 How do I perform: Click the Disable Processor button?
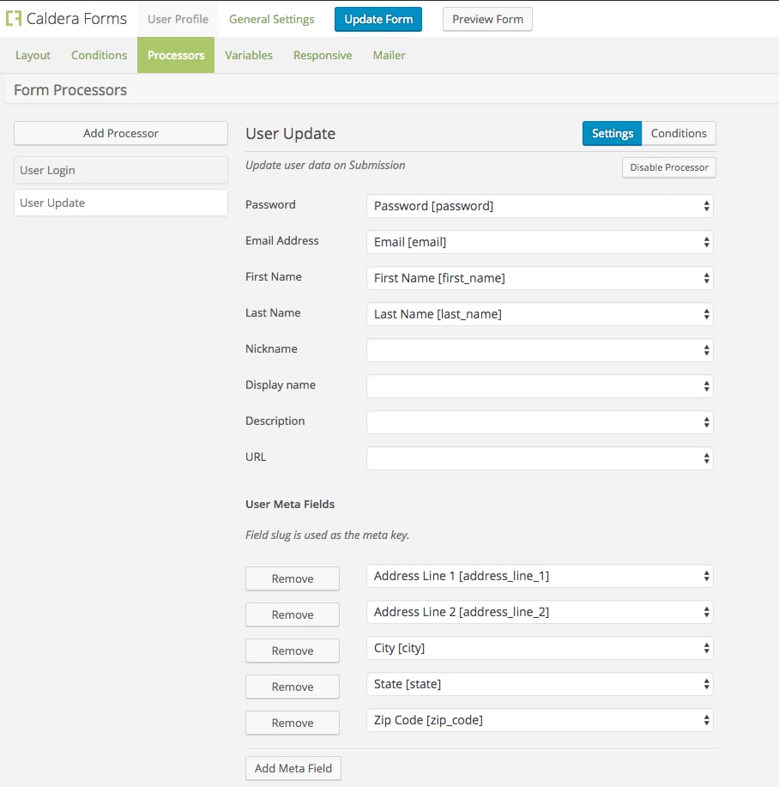click(x=669, y=167)
